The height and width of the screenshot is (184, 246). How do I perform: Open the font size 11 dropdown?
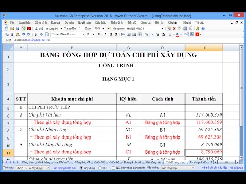tap(93, 34)
